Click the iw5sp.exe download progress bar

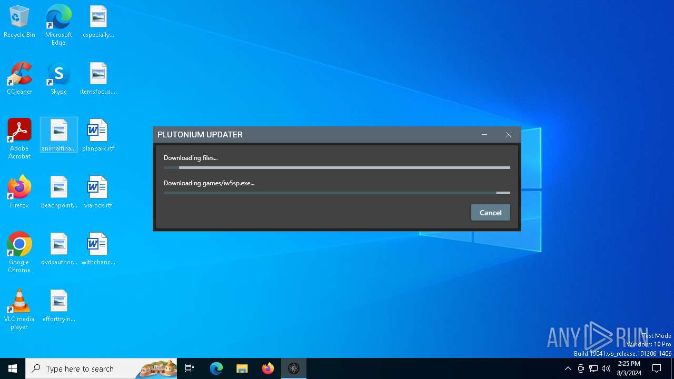pyautogui.click(x=337, y=193)
